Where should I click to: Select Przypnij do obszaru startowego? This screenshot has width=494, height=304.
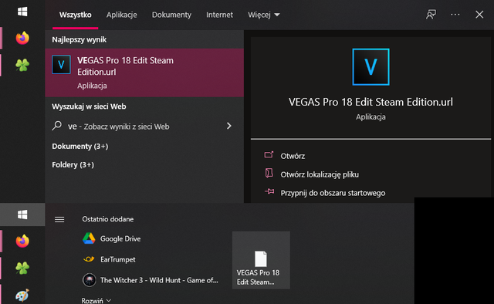coord(333,193)
